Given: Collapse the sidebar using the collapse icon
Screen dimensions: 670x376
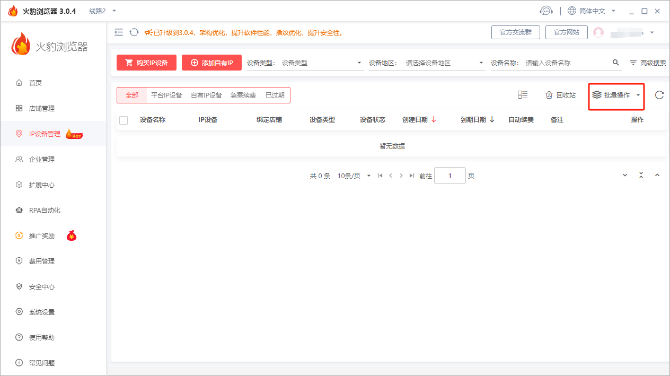Looking at the screenshot, I should [x=119, y=32].
